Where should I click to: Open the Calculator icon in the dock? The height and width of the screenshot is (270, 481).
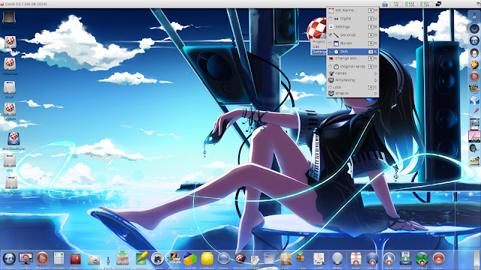pos(59,259)
